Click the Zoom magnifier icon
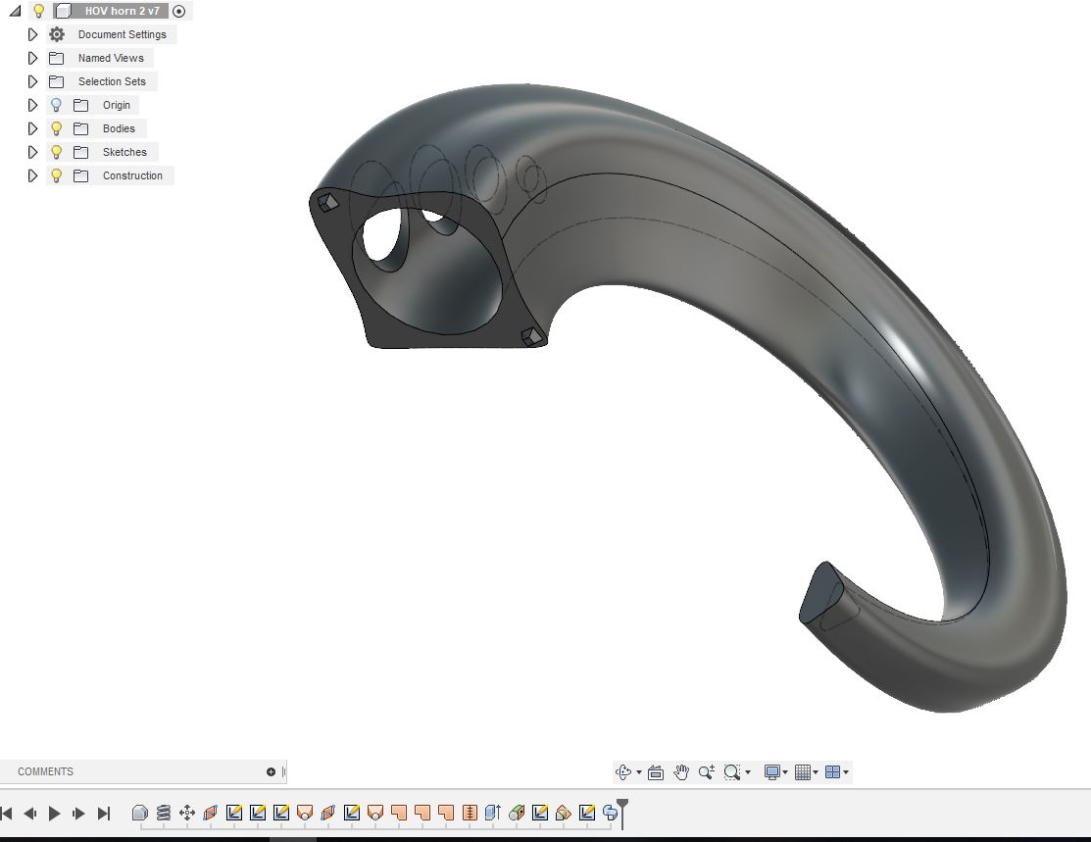The width and height of the screenshot is (1091, 842). pos(707,771)
